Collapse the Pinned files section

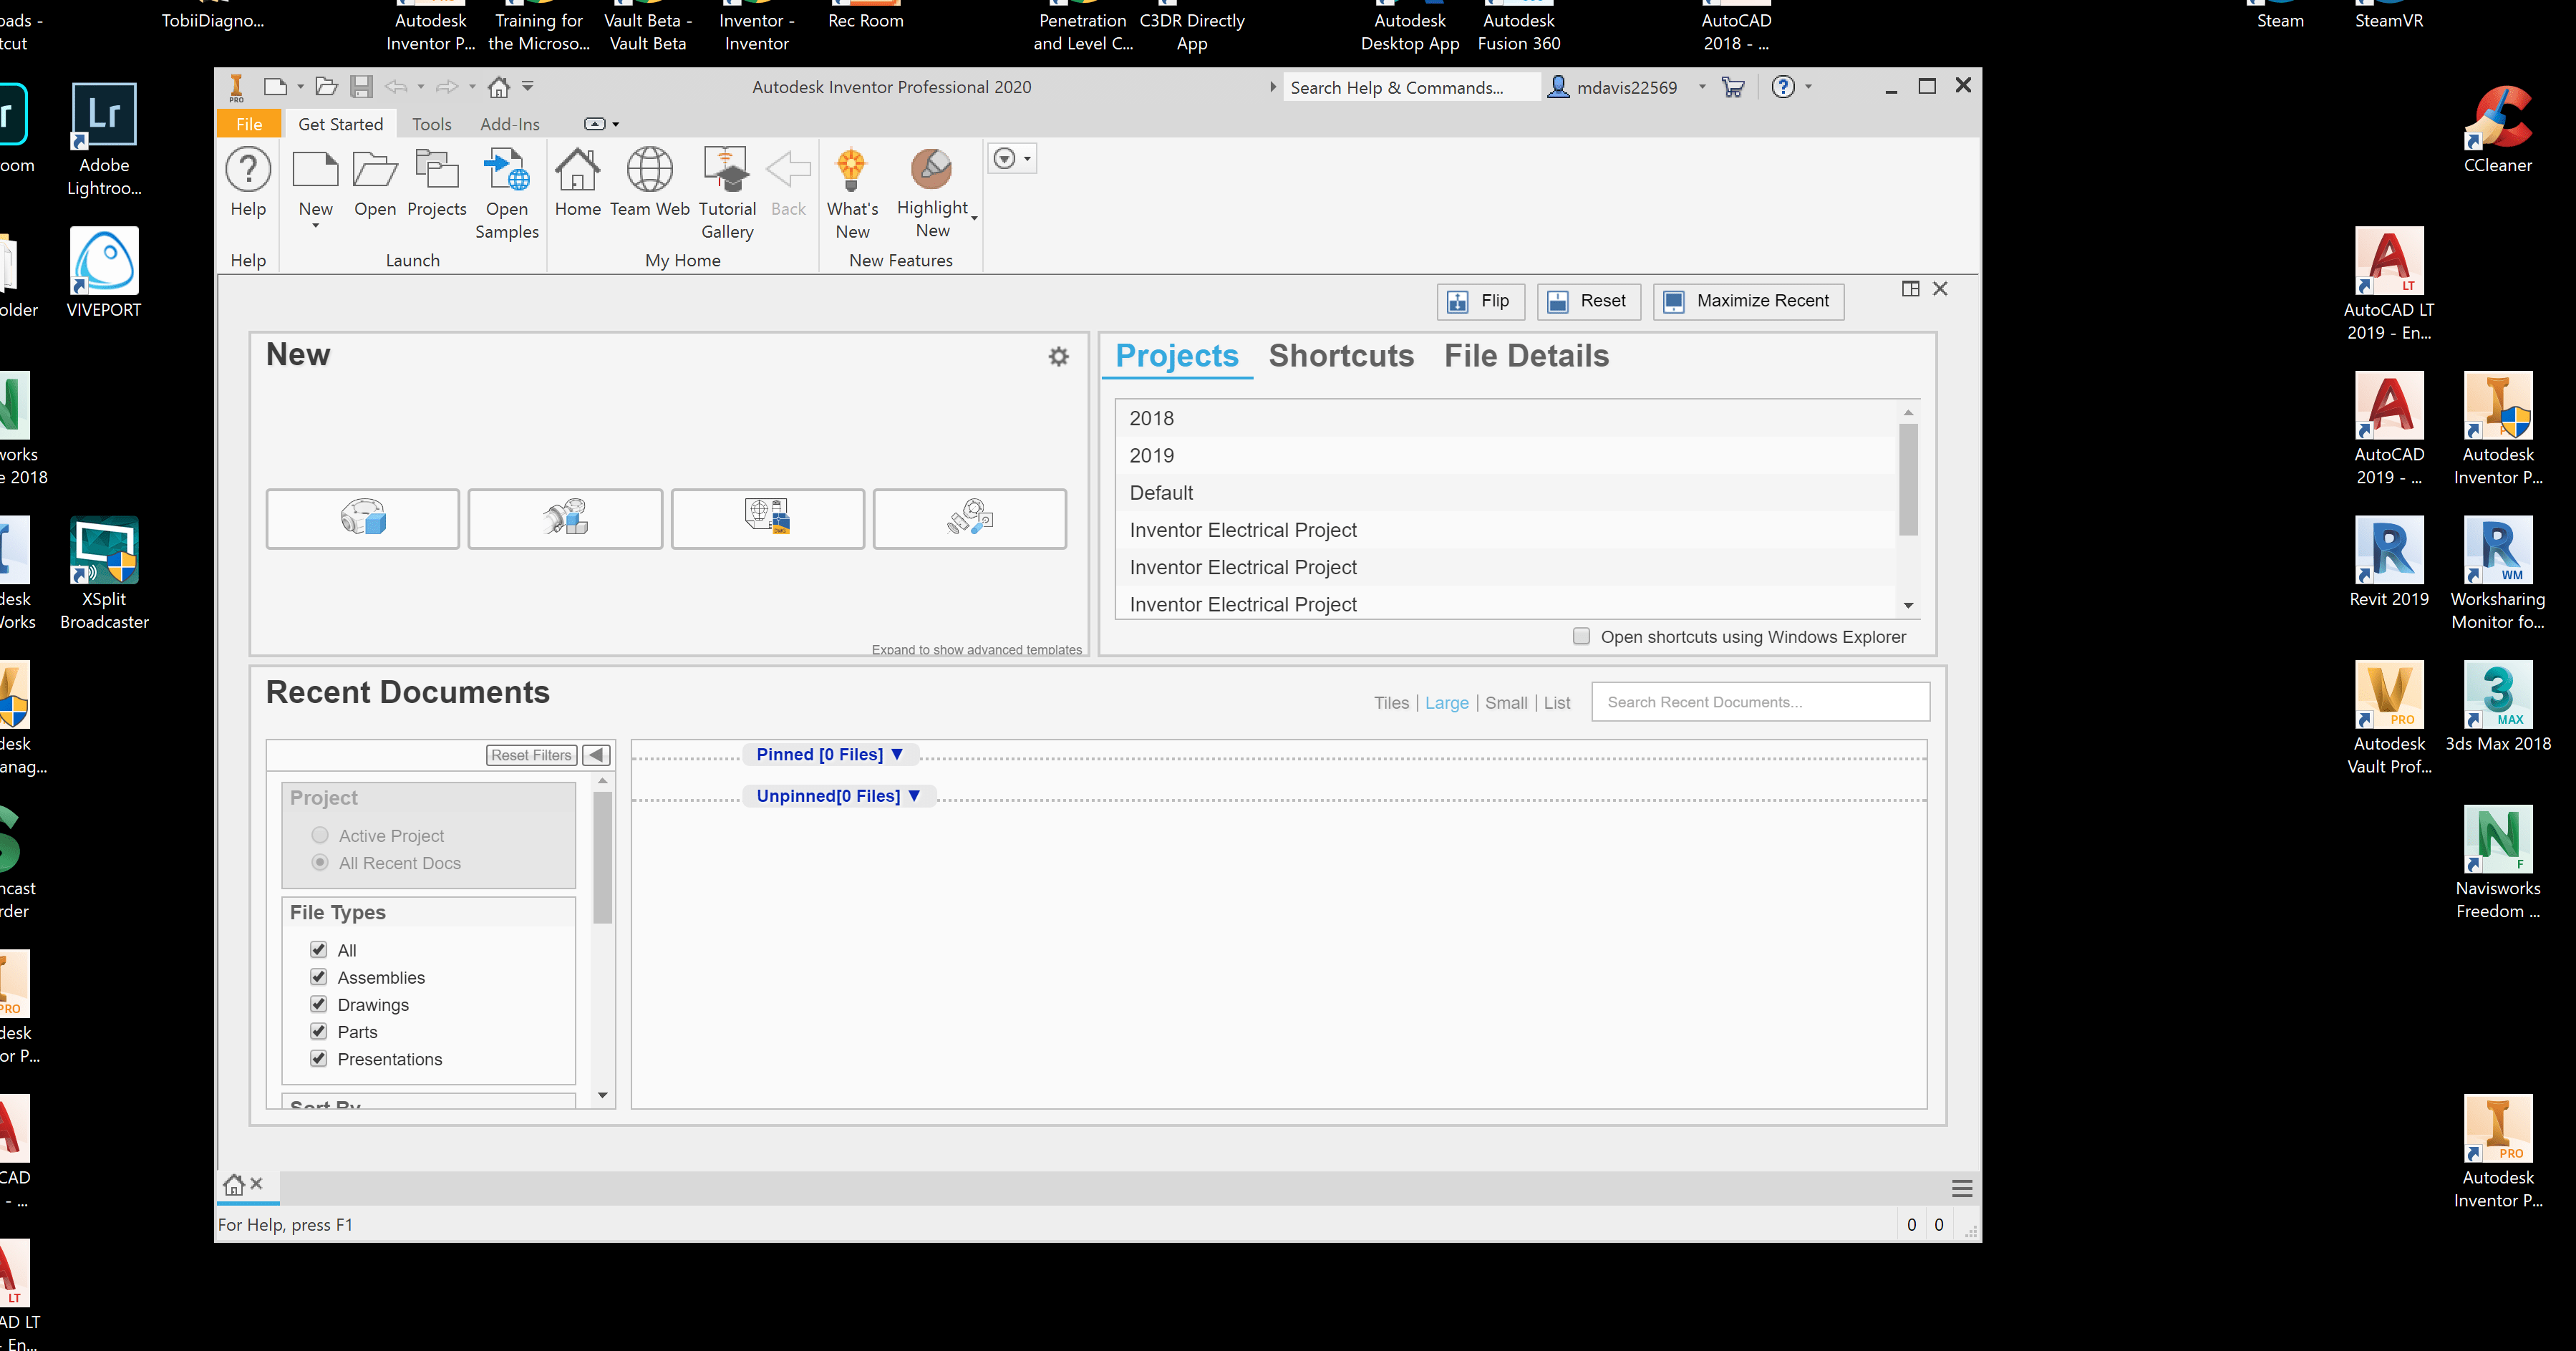[897, 754]
